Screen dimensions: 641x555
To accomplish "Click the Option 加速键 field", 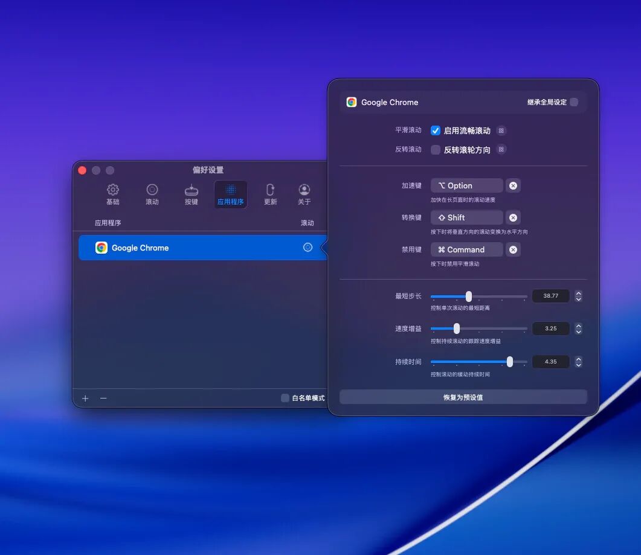I will click(x=467, y=185).
